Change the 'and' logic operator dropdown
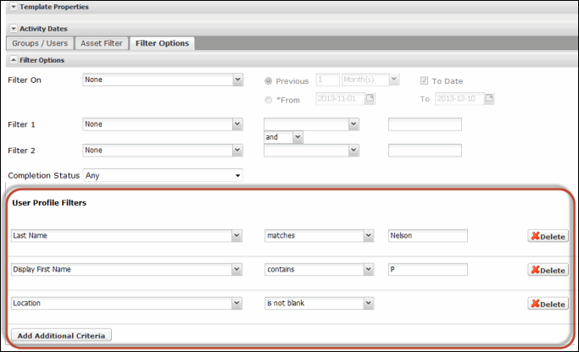The image size is (579, 352). [x=283, y=137]
